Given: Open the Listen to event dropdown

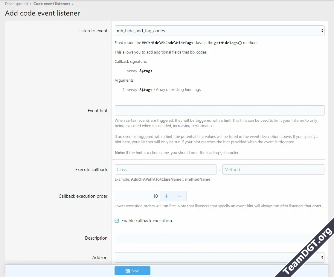Looking at the screenshot, I should click(219, 31).
